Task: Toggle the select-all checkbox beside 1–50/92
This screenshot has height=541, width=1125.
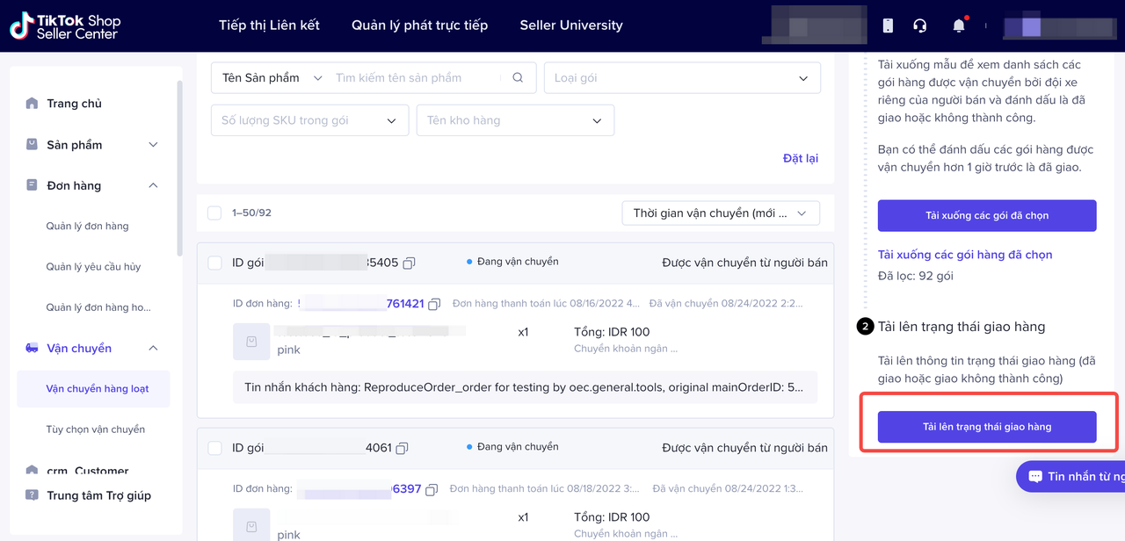Action: coord(214,213)
